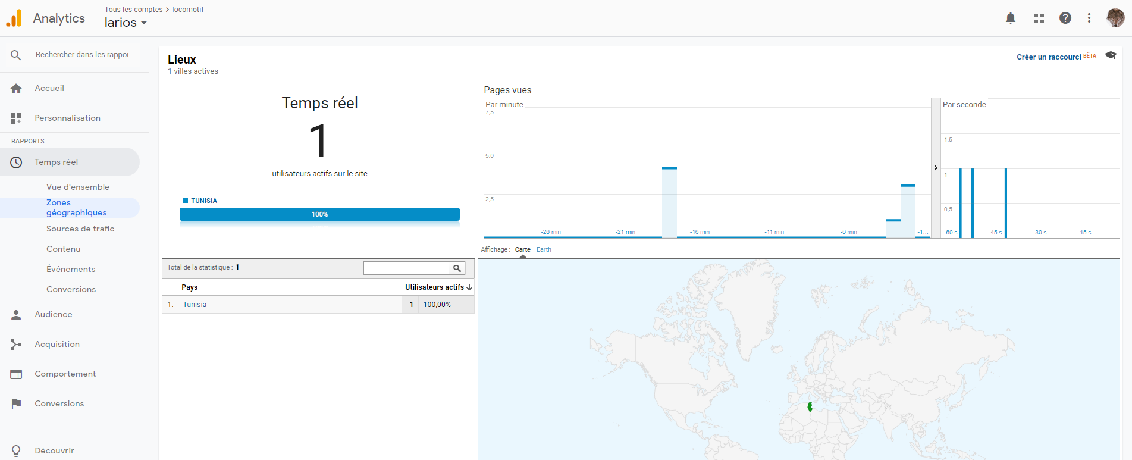
Task: Expand the larios account selector dropdown
Action: (126, 23)
